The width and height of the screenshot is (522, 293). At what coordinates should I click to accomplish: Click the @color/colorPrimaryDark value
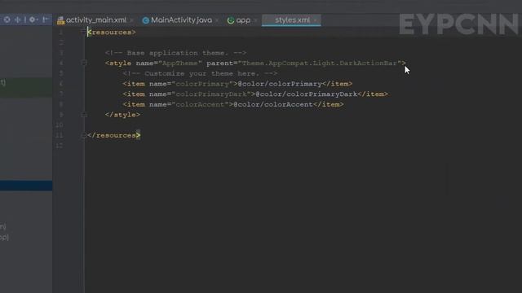(x=307, y=94)
